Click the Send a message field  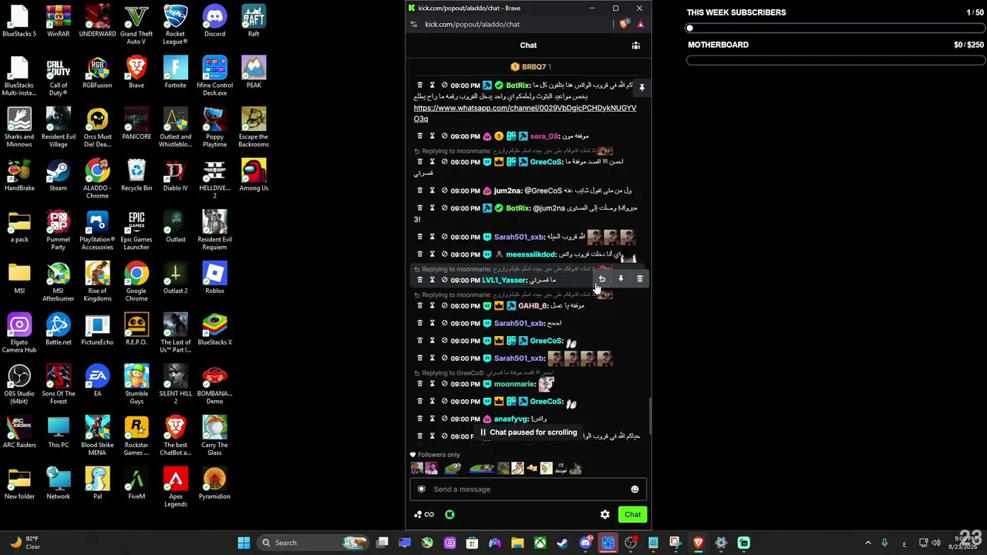[x=529, y=489]
